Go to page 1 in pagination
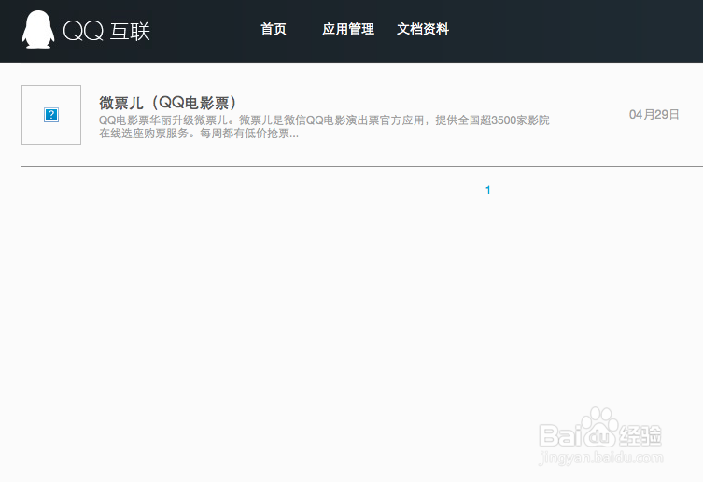Image resolution: width=703 pixels, height=482 pixels. tap(487, 191)
